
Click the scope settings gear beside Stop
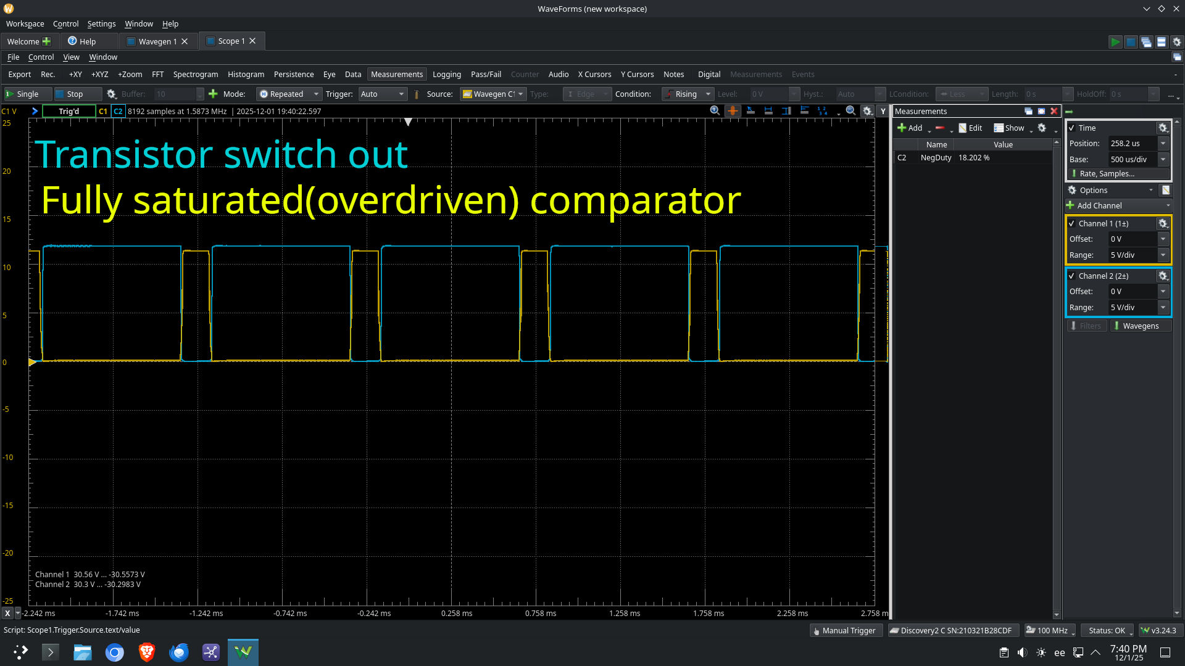click(x=112, y=94)
